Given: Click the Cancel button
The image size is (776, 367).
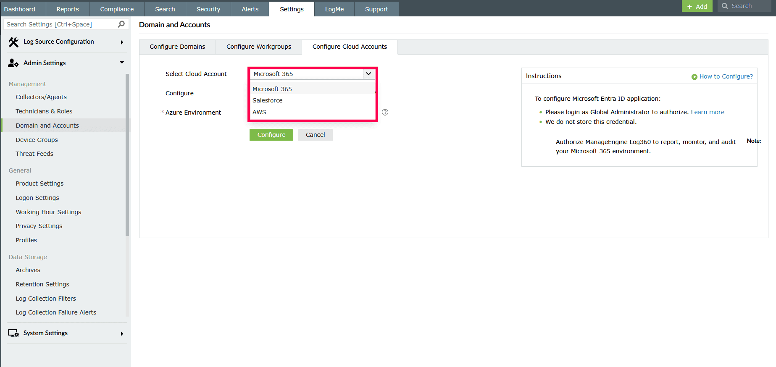Looking at the screenshot, I should tap(315, 135).
